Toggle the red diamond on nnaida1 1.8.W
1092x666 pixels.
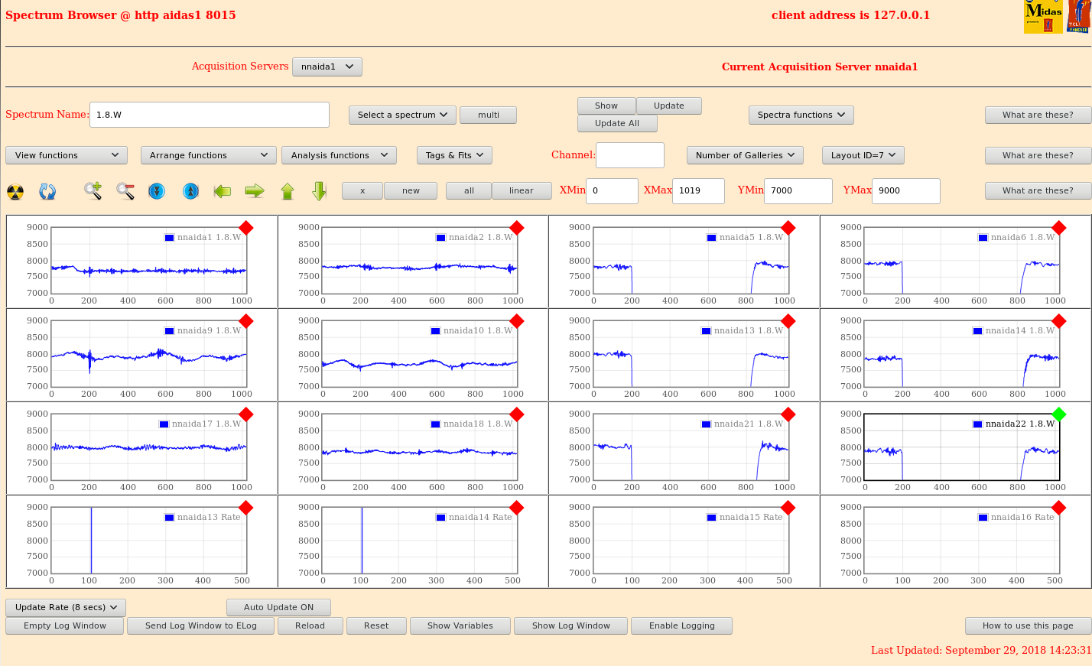(x=245, y=228)
